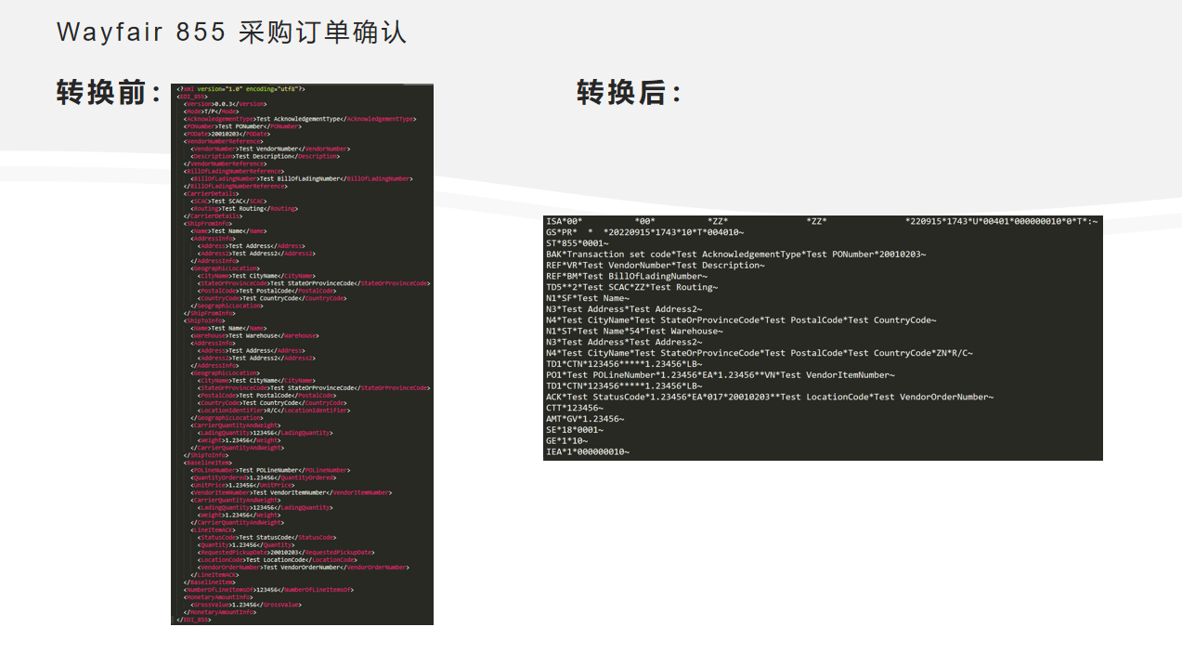Click the PO1 POLineNumber segment line
This screenshot has height=666, width=1182.
[x=720, y=375]
